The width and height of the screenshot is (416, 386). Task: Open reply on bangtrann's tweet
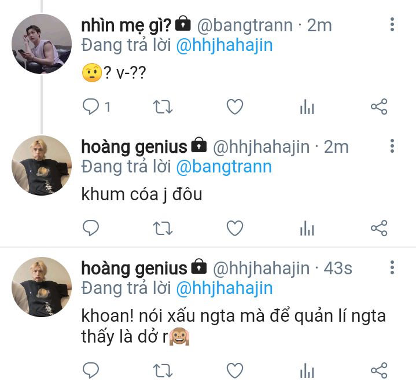91,106
